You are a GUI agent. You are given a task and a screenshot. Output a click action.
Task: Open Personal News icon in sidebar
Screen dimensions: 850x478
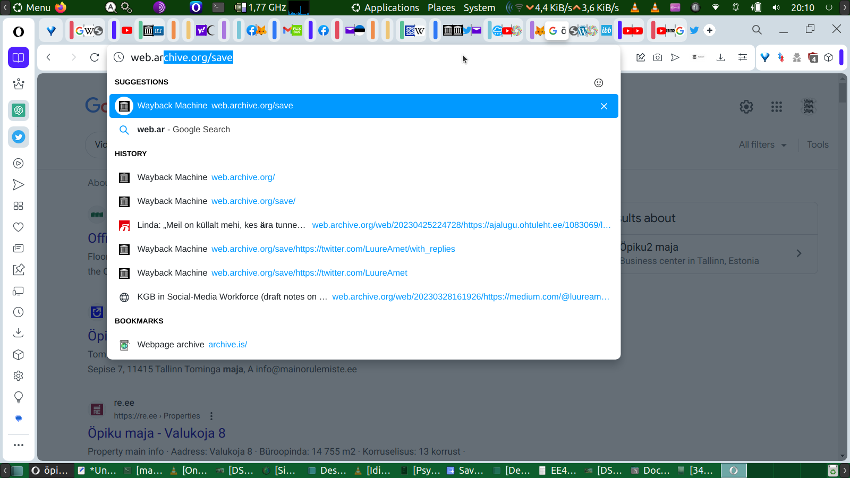pyautogui.click(x=19, y=249)
